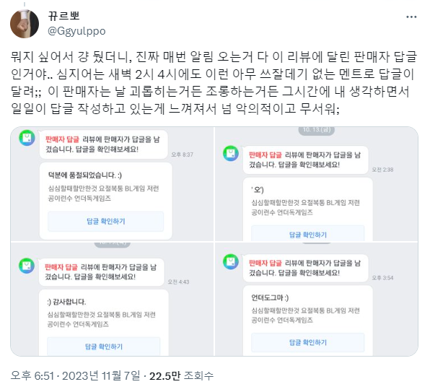Open the bottom-left screenshot image with the 오전 4:43 notification
Image resolution: width=430 pixels, height=392 pixels.
coord(112,300)
